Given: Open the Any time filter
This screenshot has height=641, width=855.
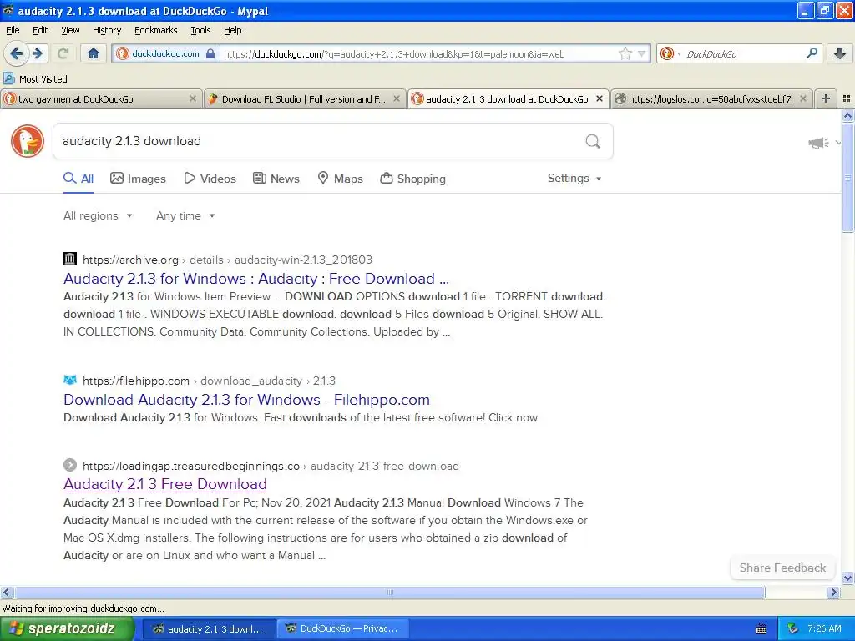Looking at the screenshot, I should pos(185,216).
